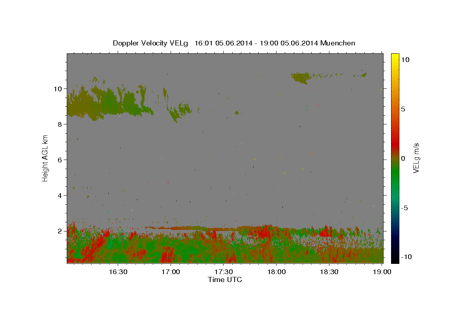This screenshot has width=474, height=316.
Task: Click the height axis label 4
Action: [60, 195]
